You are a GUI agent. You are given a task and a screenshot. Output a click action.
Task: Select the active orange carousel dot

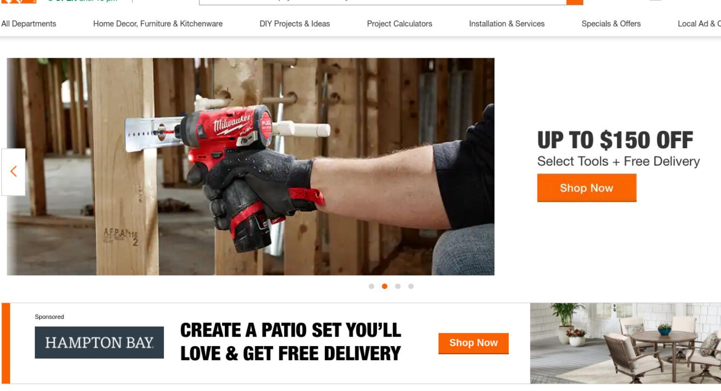pyautogui.click(x=384, y=286)
